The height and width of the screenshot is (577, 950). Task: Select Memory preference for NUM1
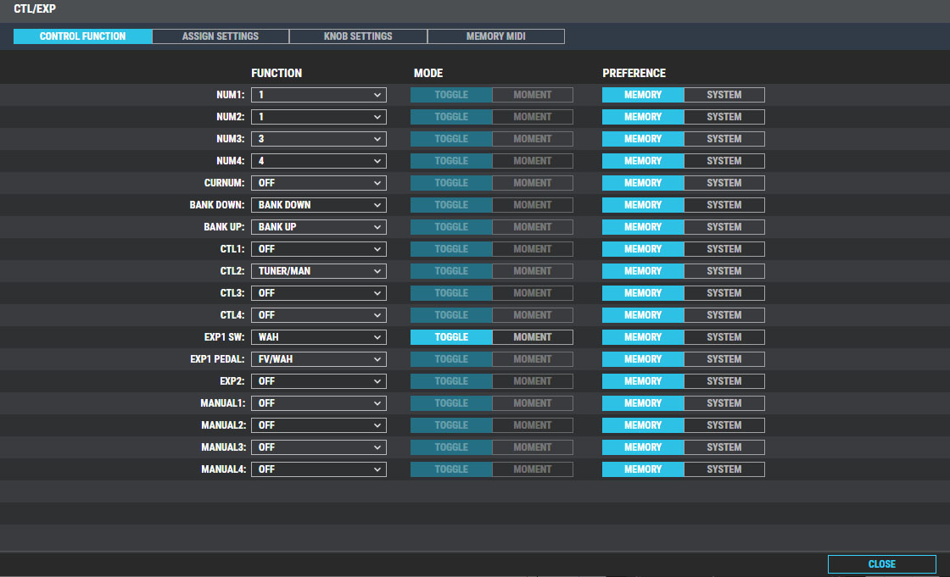click(643, 95)
